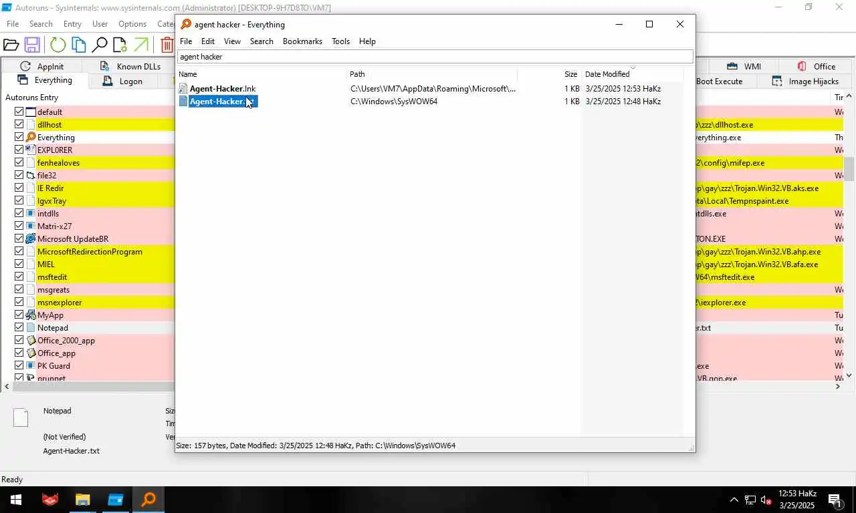The image size is (856, 513).
Task: Open File Explorer from the taskbar
Action: [82, 500]
